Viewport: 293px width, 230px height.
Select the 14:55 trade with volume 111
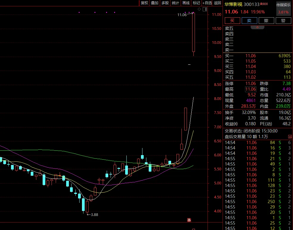click(x=258, y=180)
